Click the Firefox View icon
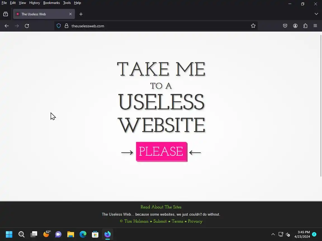The width and height of the screenshot is (322, 241). [x=6, y=14]
